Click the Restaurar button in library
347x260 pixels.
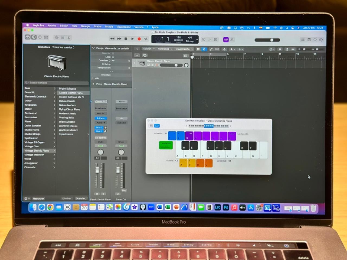click(38, 199)
